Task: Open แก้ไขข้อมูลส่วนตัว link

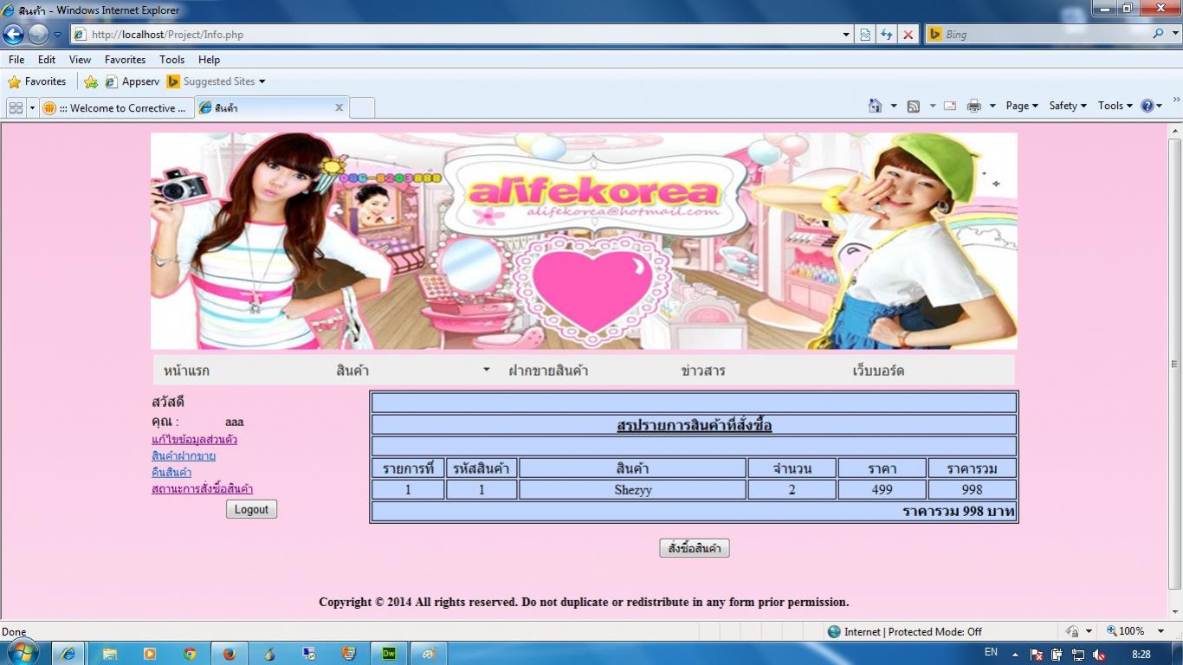Action: [194, 439]
